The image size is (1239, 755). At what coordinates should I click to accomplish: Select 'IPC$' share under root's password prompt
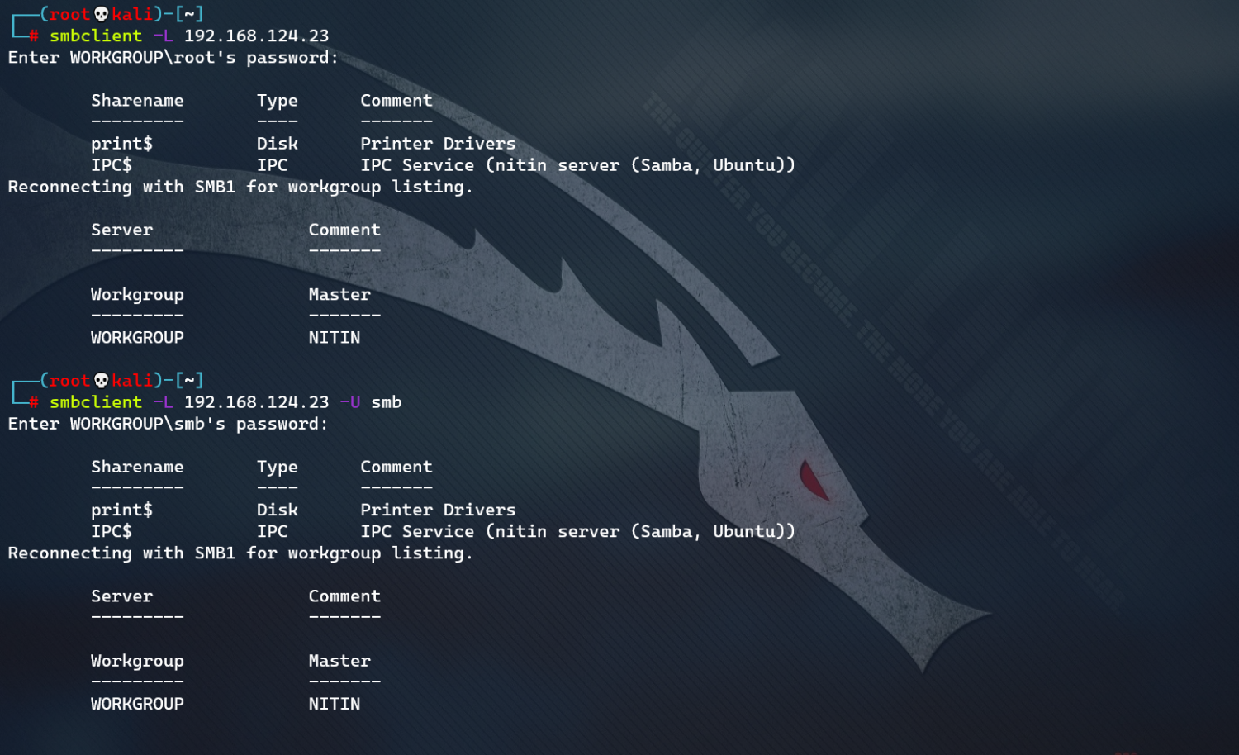pyautogui.click(x=112, y=165)
